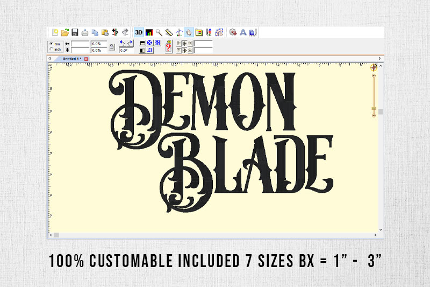
Task: Click the blue library design icon
Action: [x=253, y=32]
